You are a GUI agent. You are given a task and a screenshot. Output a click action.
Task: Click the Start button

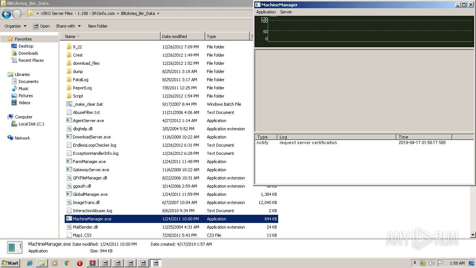pos(10,263)
